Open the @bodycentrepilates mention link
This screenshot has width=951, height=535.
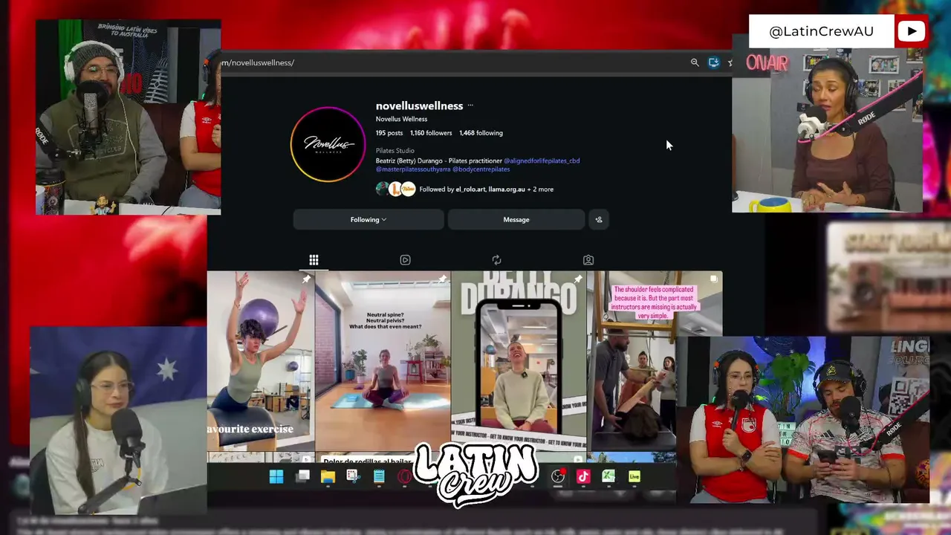click(481, 169)
